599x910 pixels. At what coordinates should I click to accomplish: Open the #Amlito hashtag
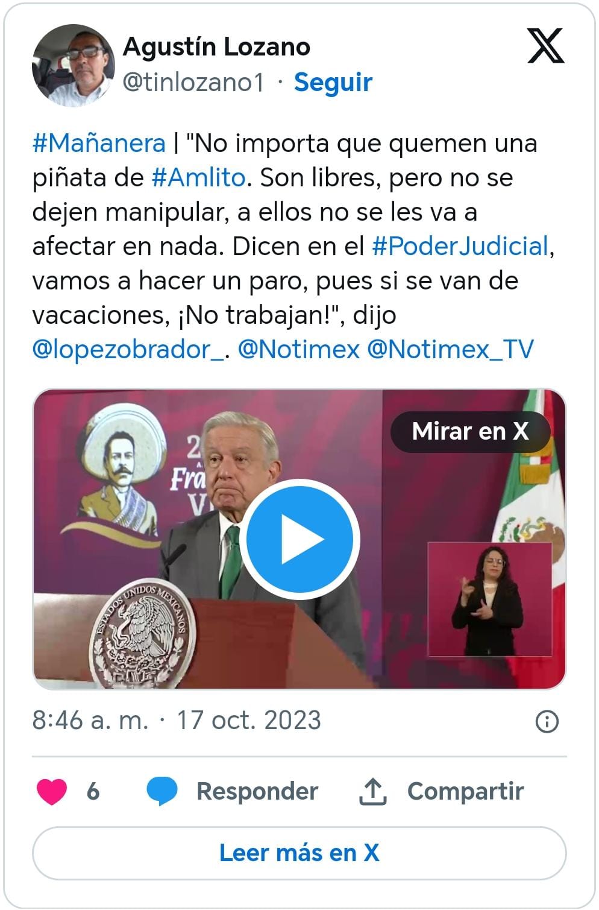click(x=198, y=178)
